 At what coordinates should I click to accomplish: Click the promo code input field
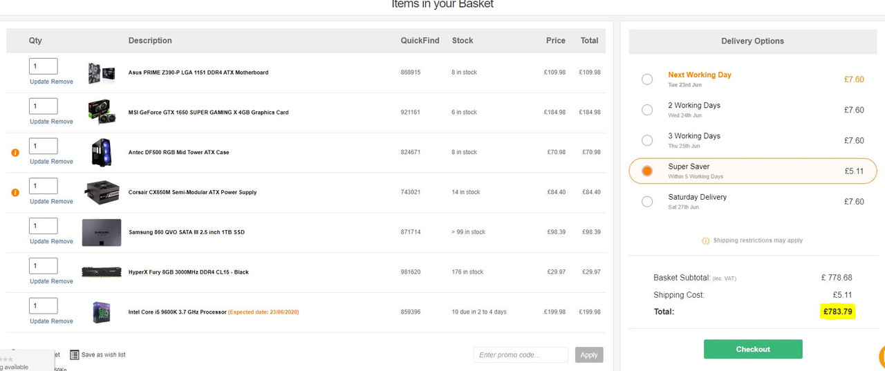click(521, 355)
